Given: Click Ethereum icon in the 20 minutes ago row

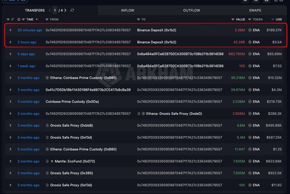Looking at the screenshot, I should (x=11, y=30).
